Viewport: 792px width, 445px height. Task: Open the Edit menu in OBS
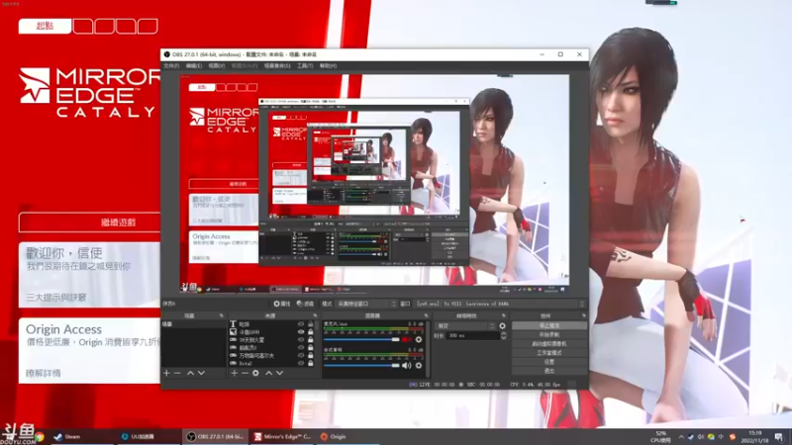click(x=194, y=65)
